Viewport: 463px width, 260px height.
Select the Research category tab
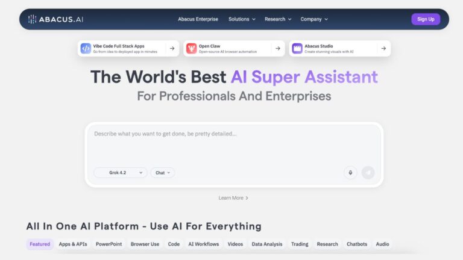pyautogui.click(x=327, y=244)
